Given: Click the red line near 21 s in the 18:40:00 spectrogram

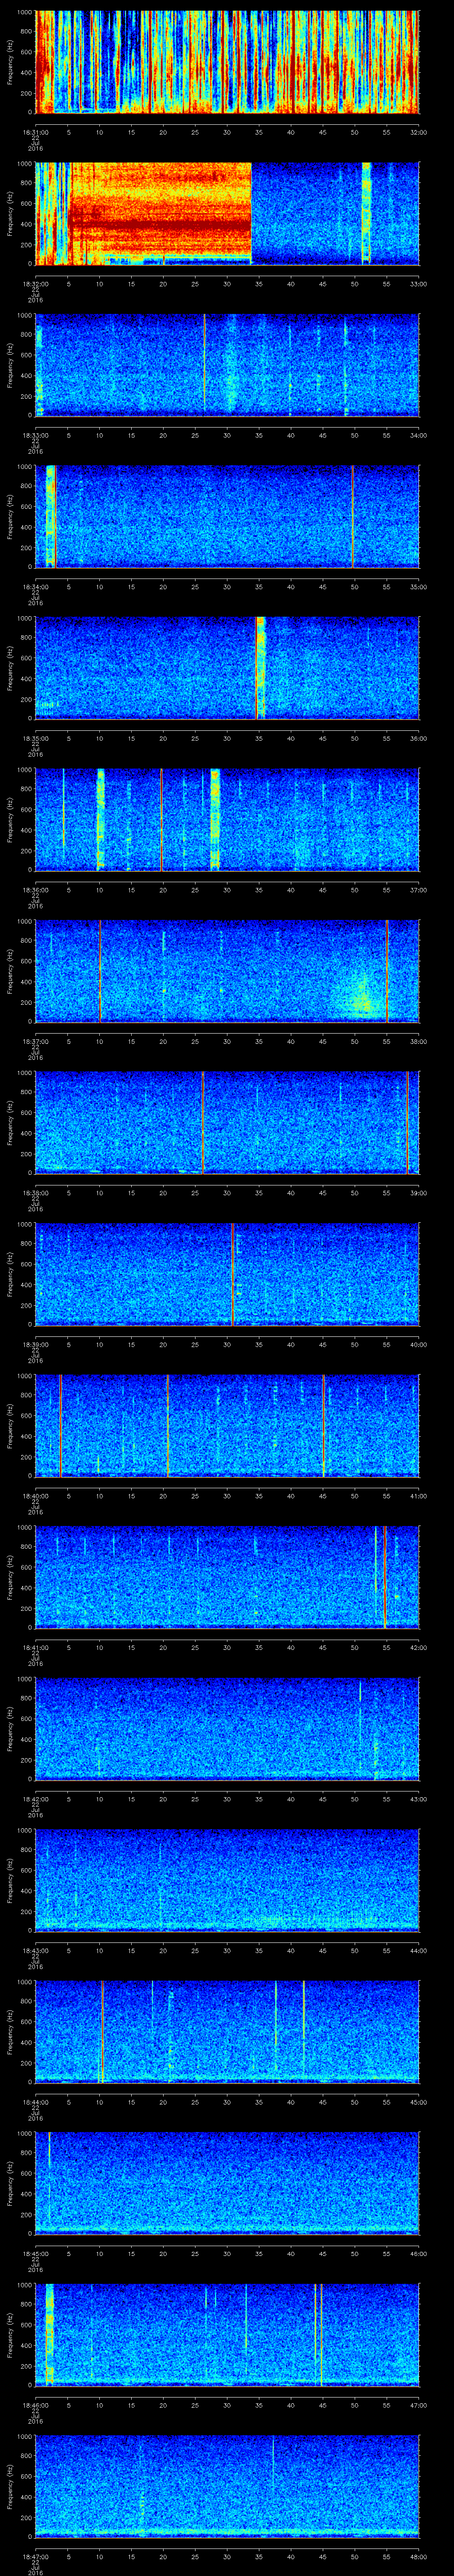Looking at the screenshot, I should 168,1425.
